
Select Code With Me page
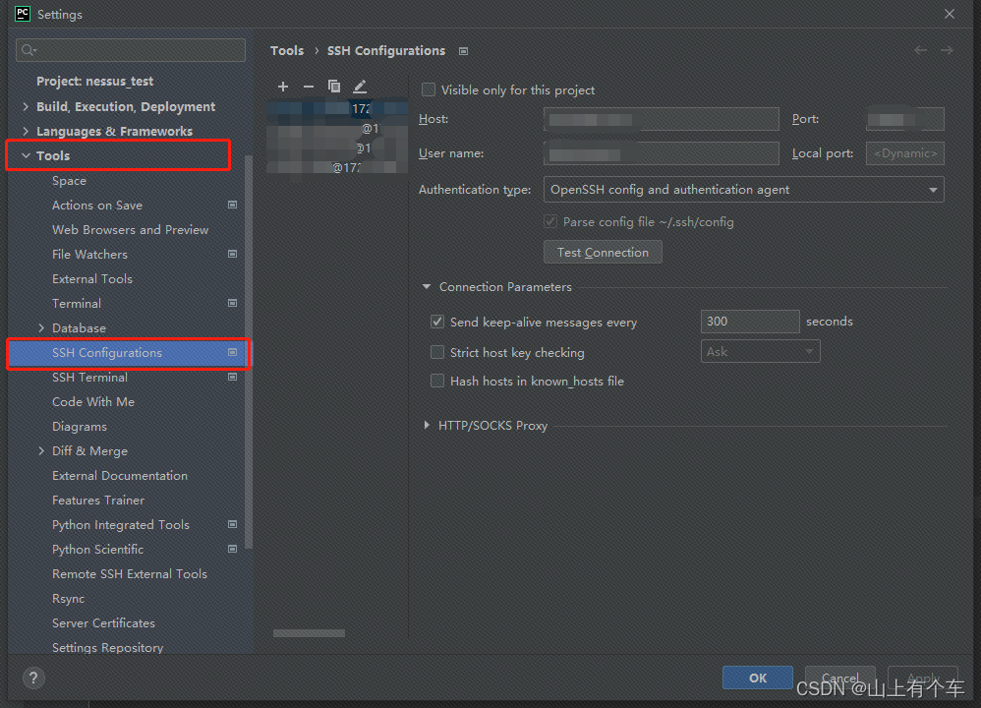[x=93, y=401]
